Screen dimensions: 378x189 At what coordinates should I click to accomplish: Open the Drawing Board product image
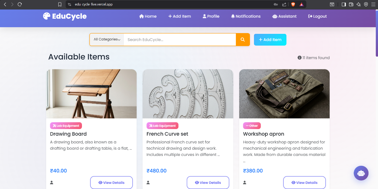coord(92,94)
